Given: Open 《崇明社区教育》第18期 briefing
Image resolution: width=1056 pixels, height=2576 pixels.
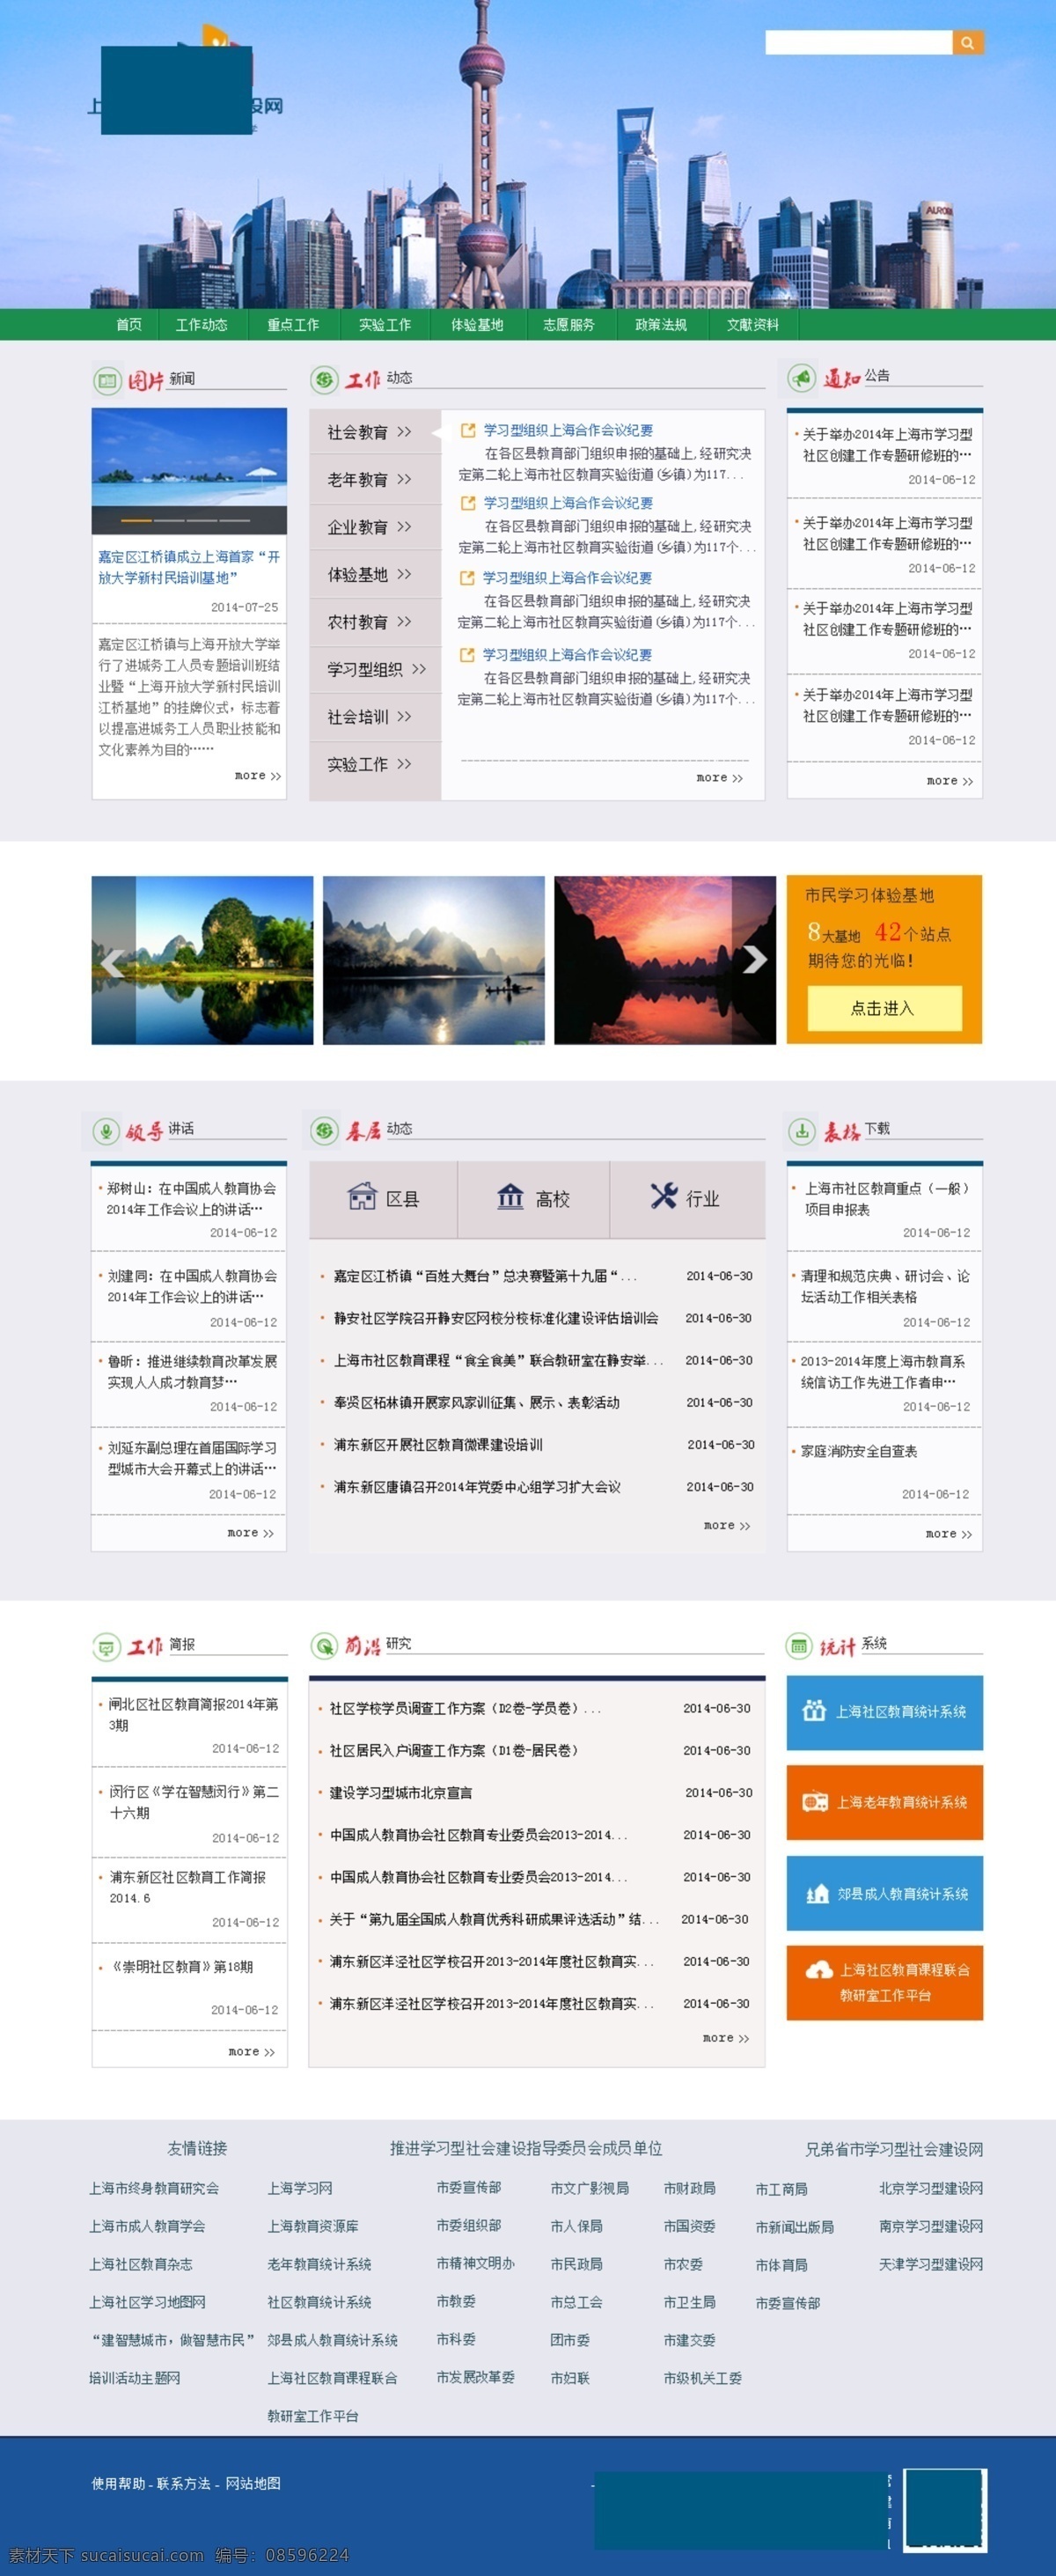Looking at the screenshot, I should [181, 1967].
